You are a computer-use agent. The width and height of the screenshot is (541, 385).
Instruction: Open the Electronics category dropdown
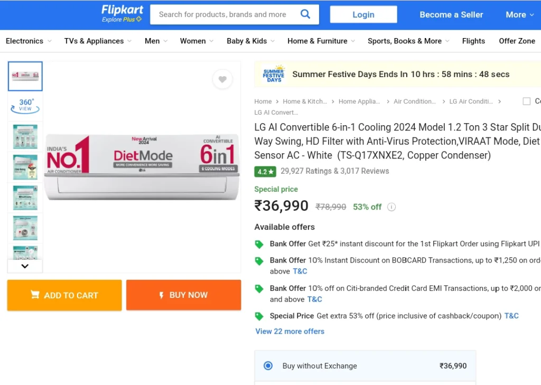pyautogui.click(x=29, y=41)
